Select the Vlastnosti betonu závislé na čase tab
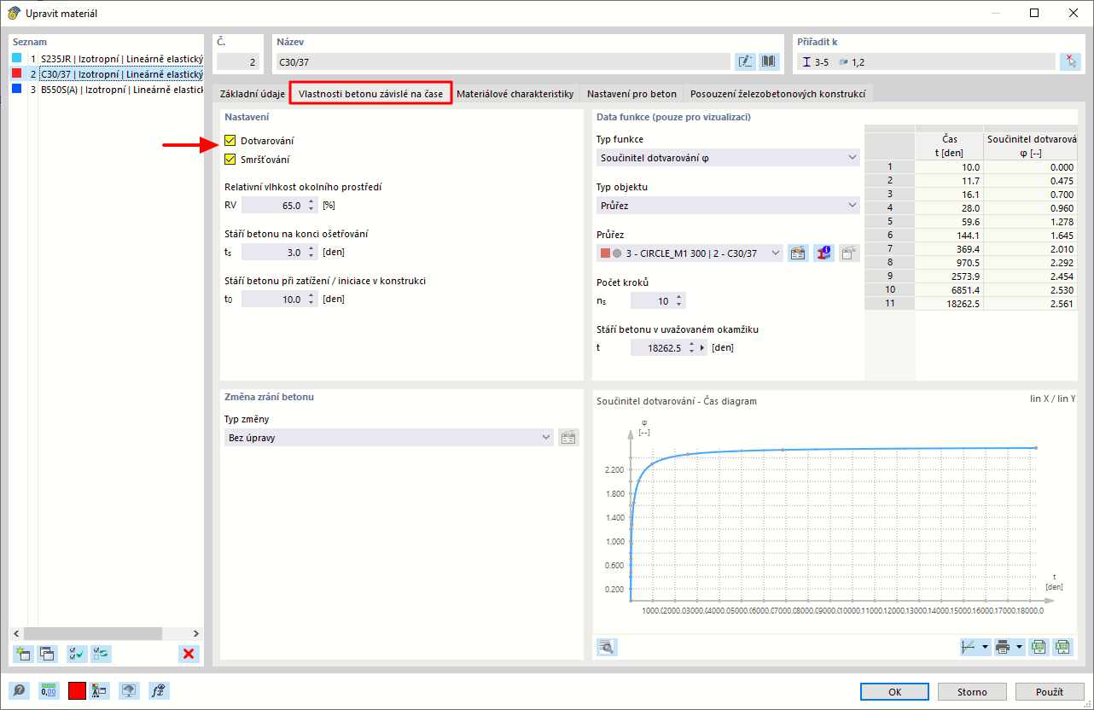 (370, 94)
